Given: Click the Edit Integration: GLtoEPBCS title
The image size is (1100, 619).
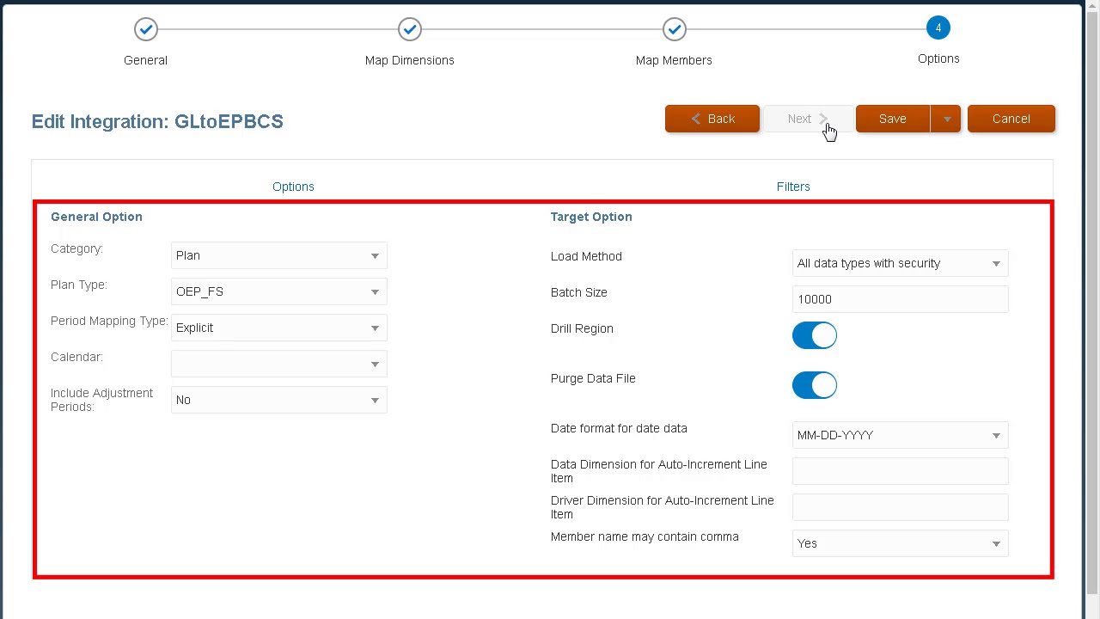Looking at the screenshot, I should (x=157, y=121).
